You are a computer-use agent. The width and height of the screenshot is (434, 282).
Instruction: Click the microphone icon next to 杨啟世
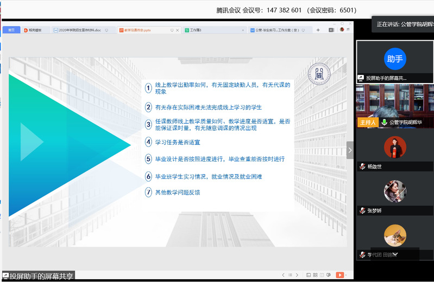point(362,166)
